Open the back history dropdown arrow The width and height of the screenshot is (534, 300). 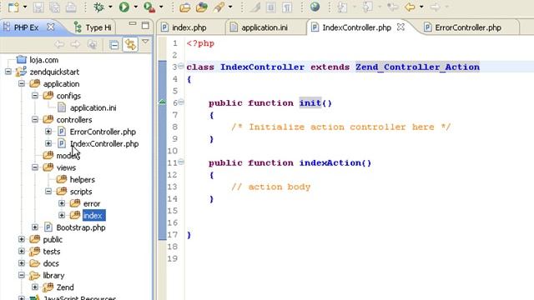[x=421, y=7]
